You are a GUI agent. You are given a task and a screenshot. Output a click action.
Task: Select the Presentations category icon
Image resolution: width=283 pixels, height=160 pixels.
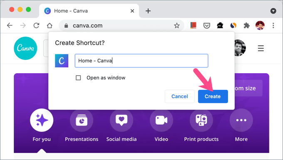(82, 120)
